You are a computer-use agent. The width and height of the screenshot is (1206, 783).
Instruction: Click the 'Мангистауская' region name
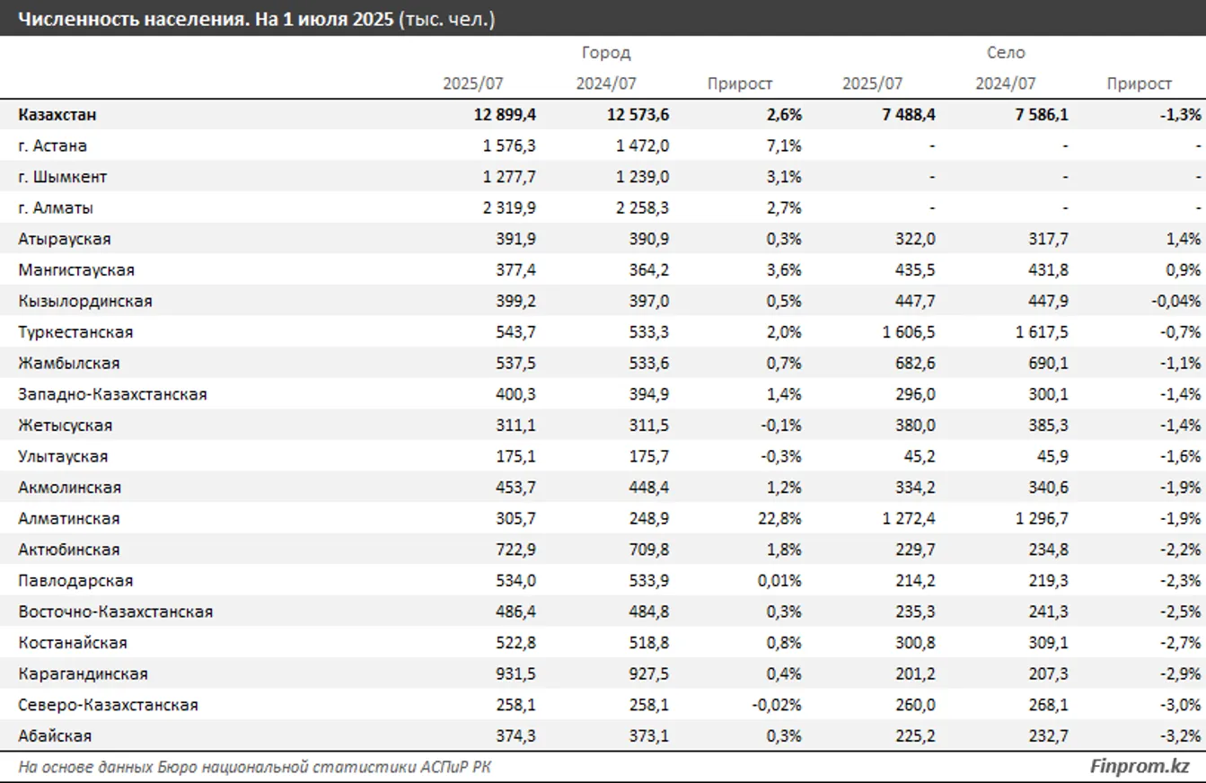(x=76, y=270)
